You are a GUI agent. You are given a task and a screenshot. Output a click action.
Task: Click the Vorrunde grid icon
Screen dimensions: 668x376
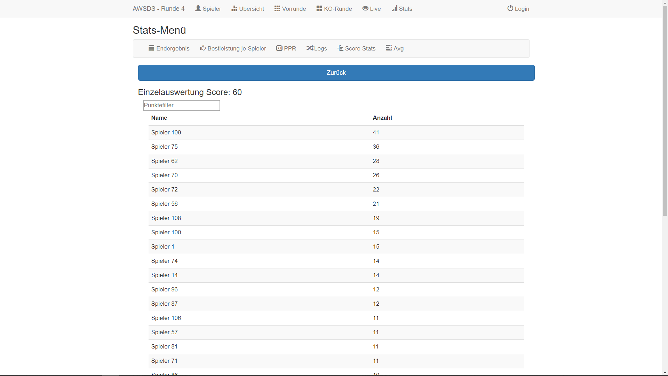point(277,8)
